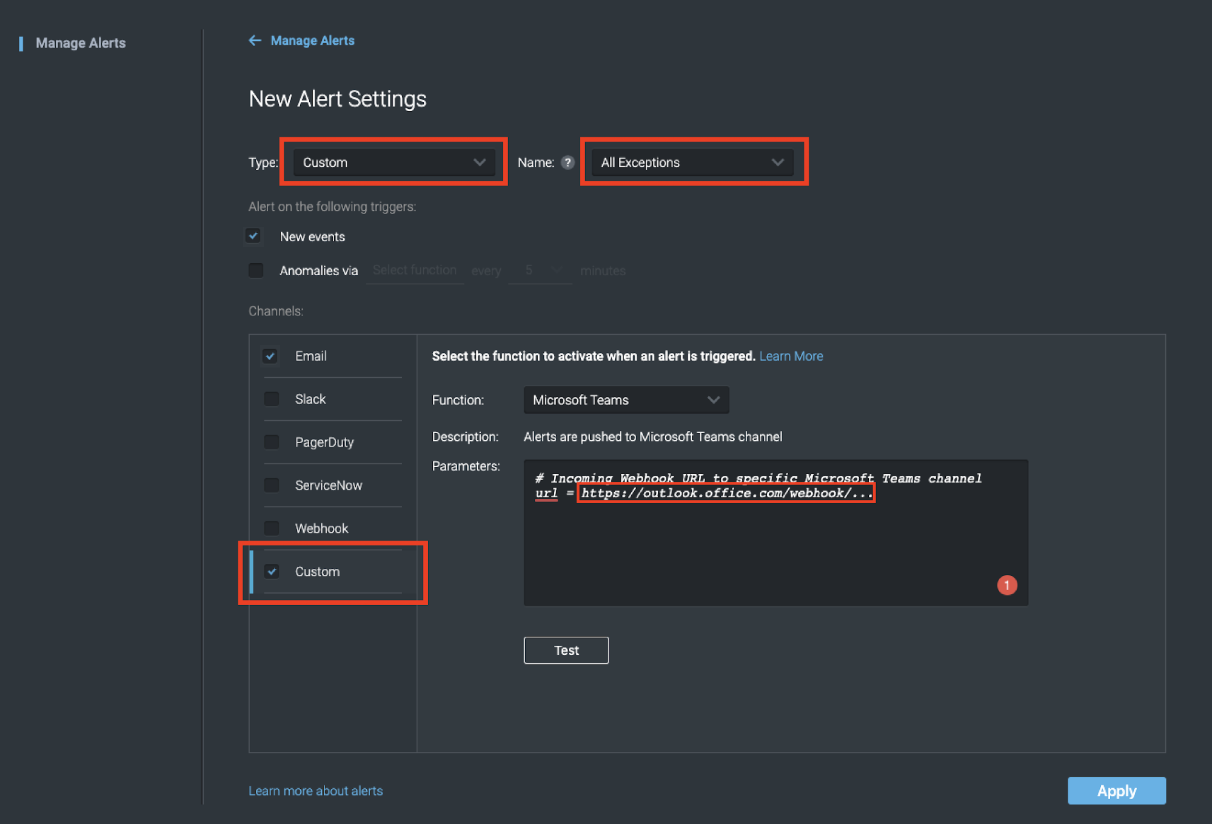Click the back arrow beside Manage Alerts

[x=255, y=41]
